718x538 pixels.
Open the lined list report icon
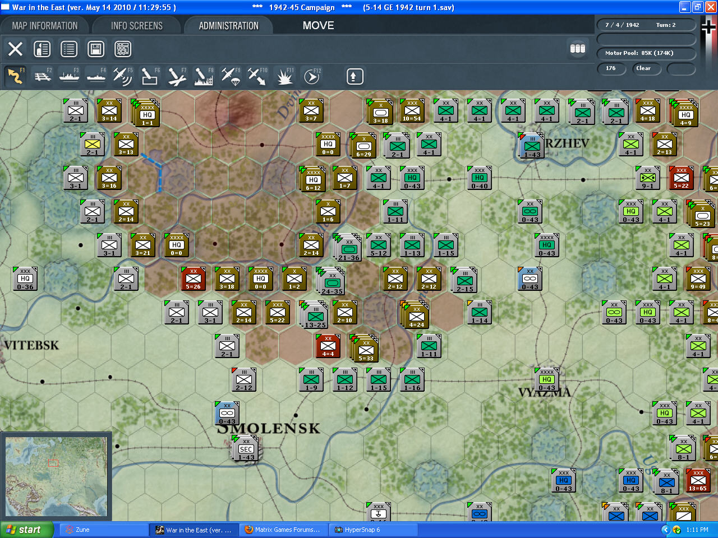point(69,49)
